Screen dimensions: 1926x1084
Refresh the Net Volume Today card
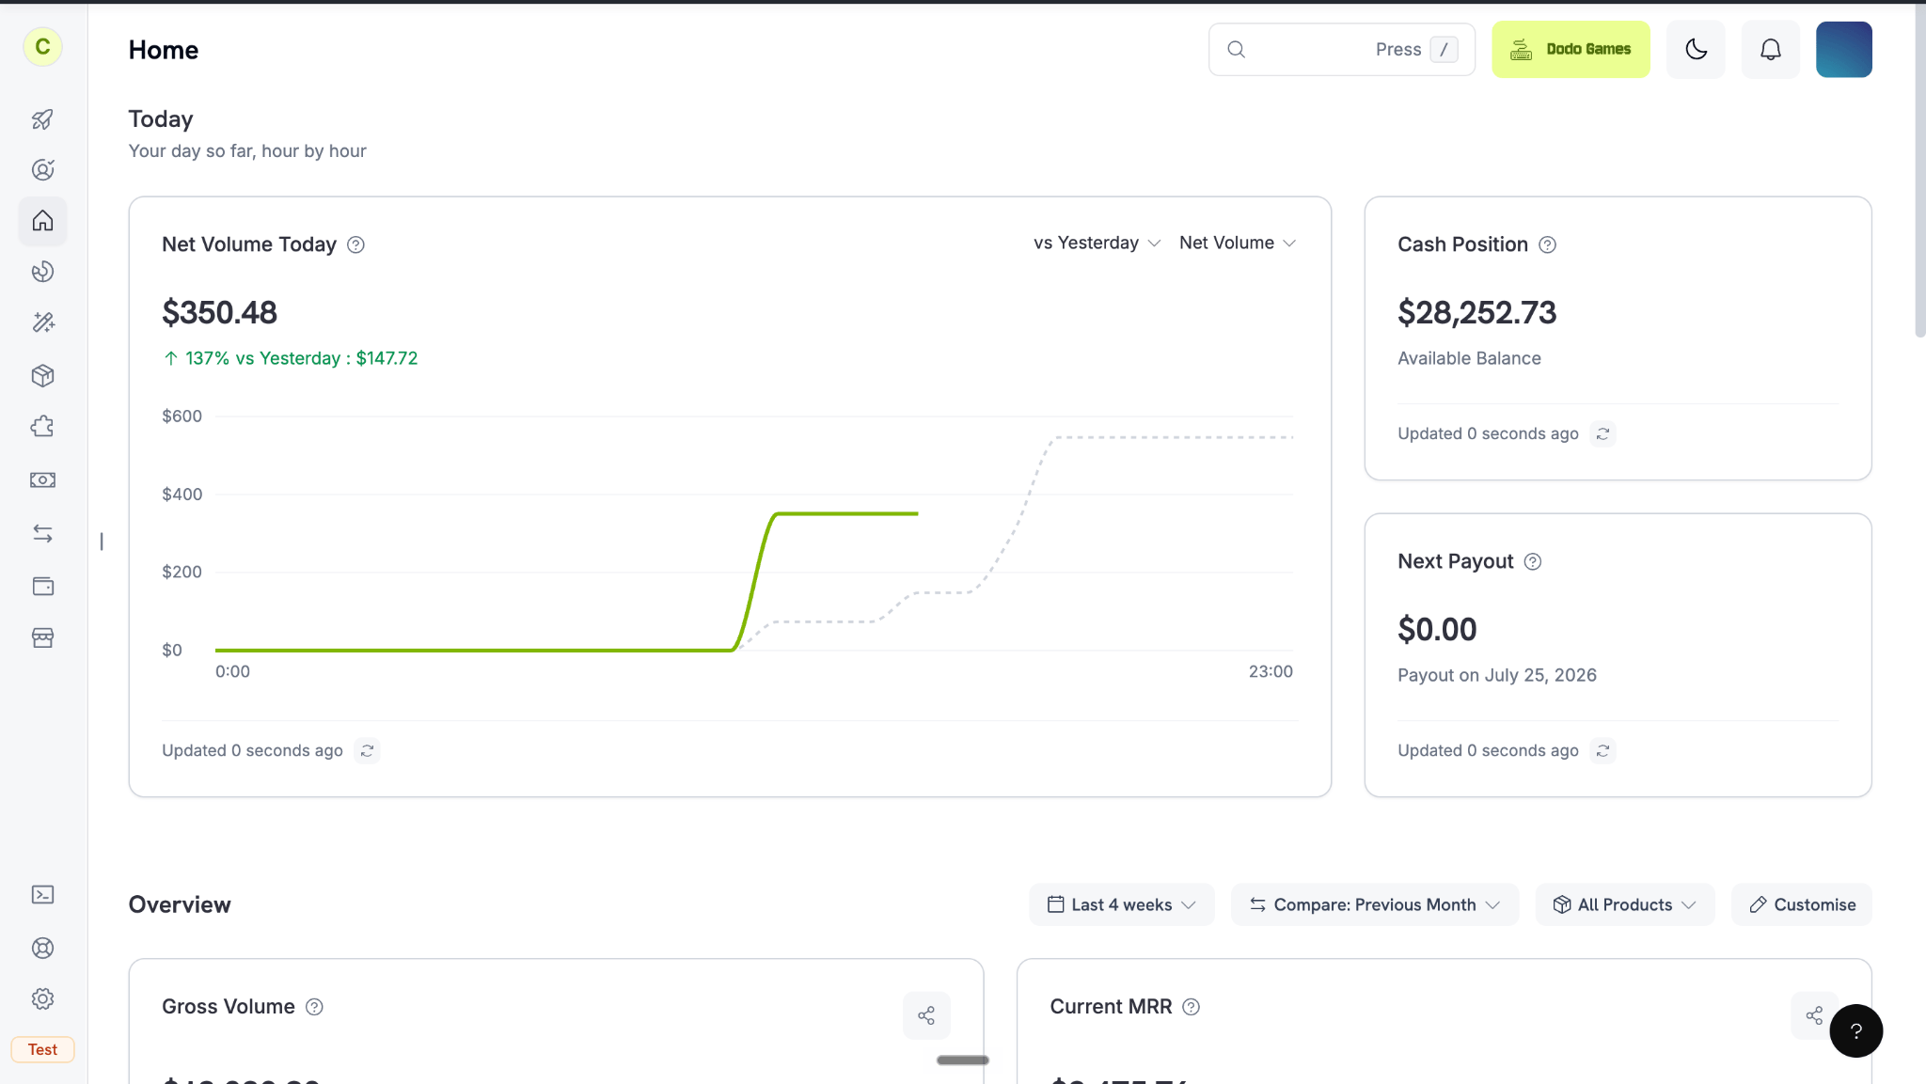coord(367,751)
